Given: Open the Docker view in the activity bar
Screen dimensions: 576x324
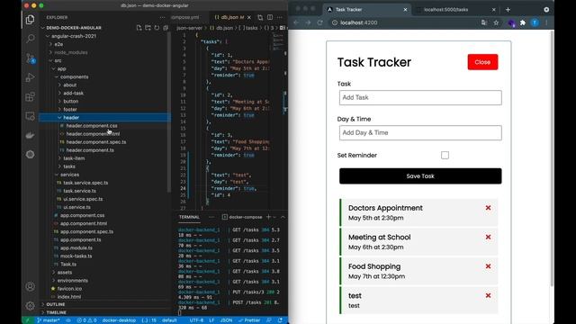Looking at the screenshot, I should 30,135.
